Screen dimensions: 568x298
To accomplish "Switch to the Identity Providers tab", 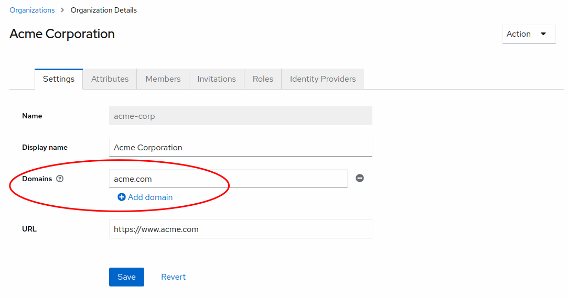I will coord(323,79).
